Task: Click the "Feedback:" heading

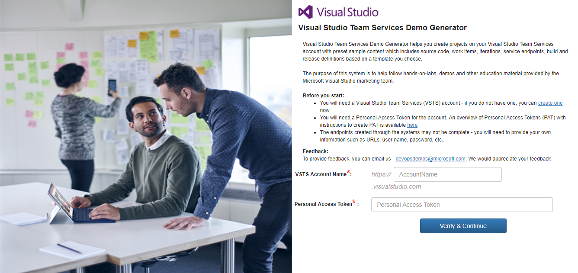Action: [315, 151]
